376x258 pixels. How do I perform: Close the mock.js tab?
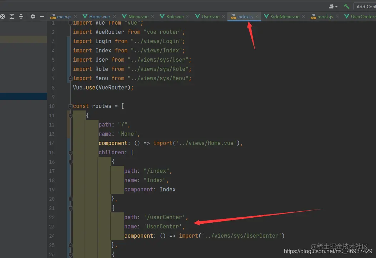tap(337, 16)
